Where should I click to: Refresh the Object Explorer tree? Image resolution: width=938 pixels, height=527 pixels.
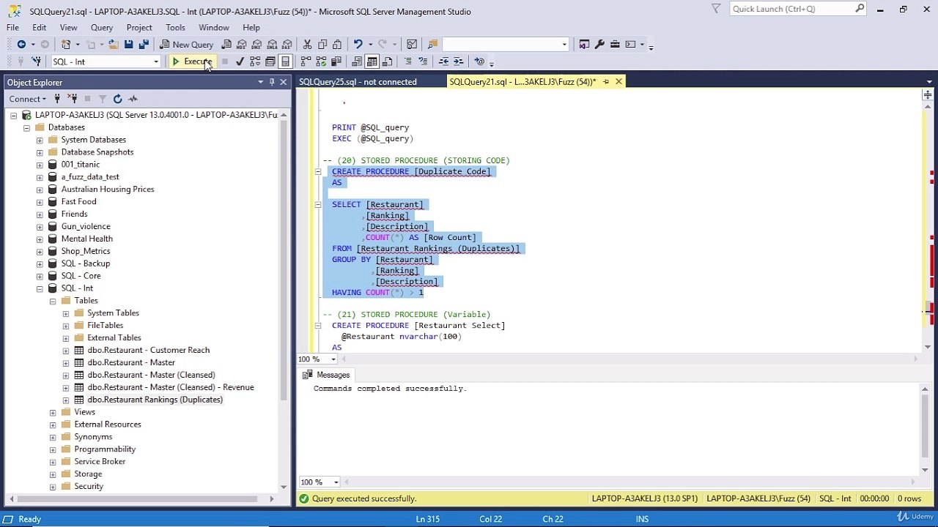pyautogui.click(x=117, y=99)
